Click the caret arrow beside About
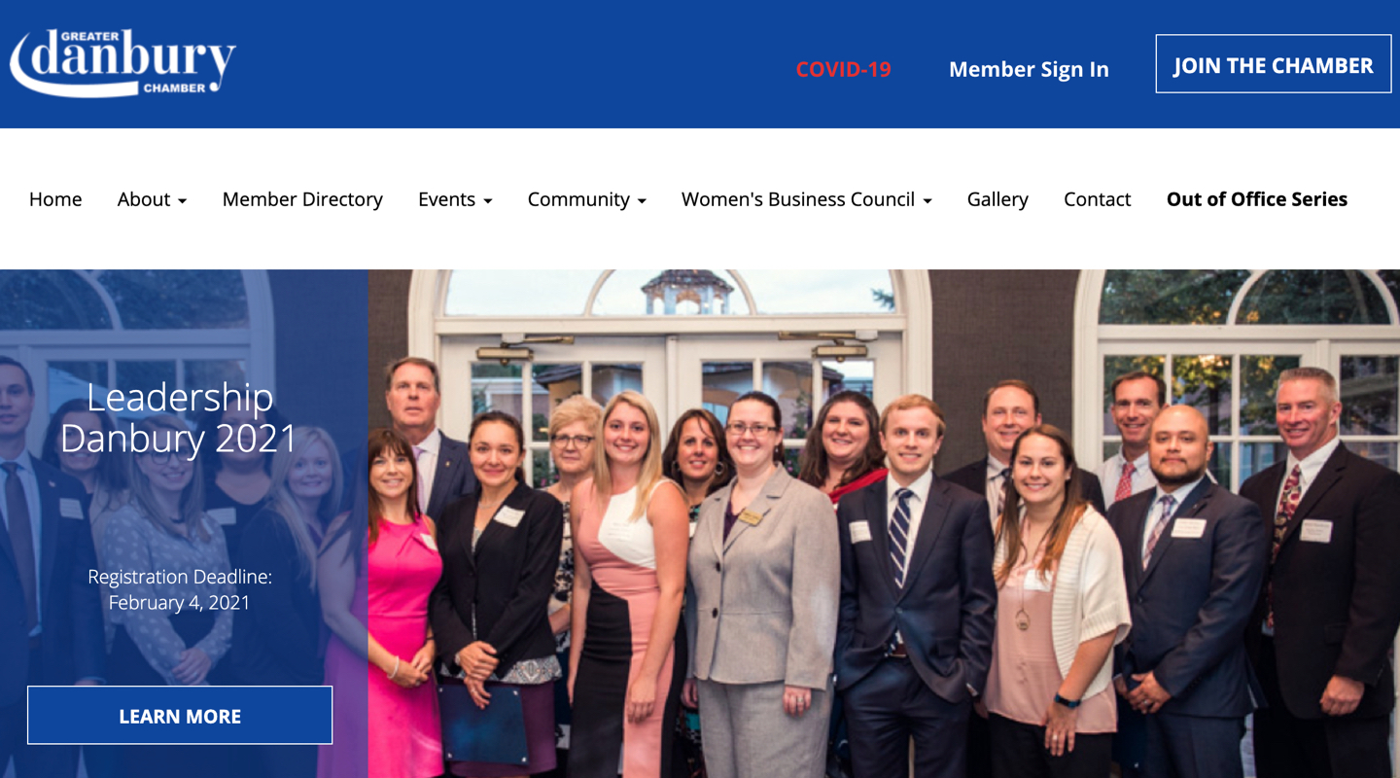1400x778 pixels. (x=182, y=201)
